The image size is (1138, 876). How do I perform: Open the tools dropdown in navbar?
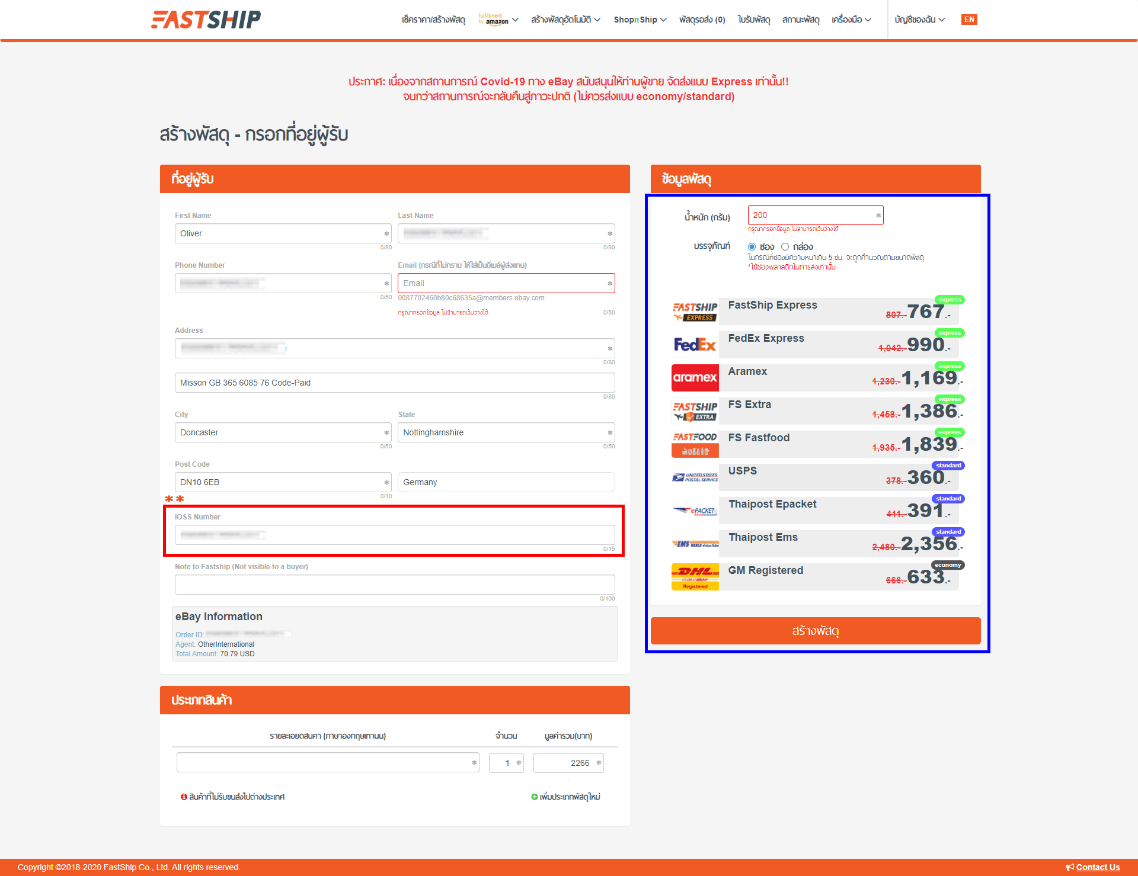click(x=851, y=20)
